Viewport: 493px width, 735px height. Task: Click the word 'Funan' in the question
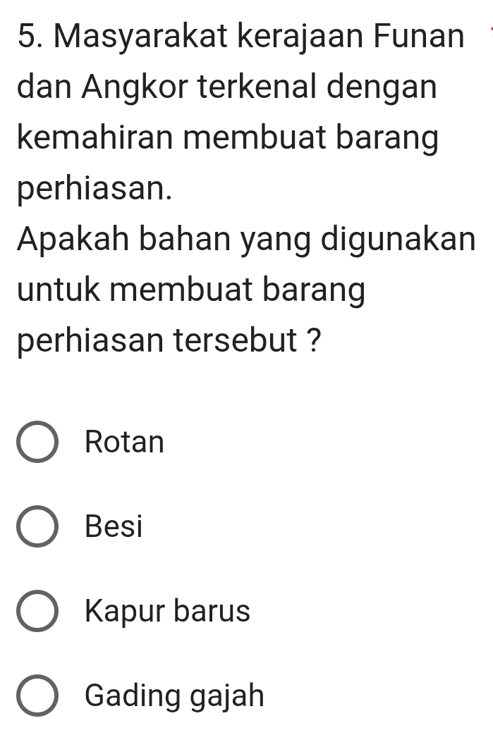pyautogui.click(x=422, y=36)
